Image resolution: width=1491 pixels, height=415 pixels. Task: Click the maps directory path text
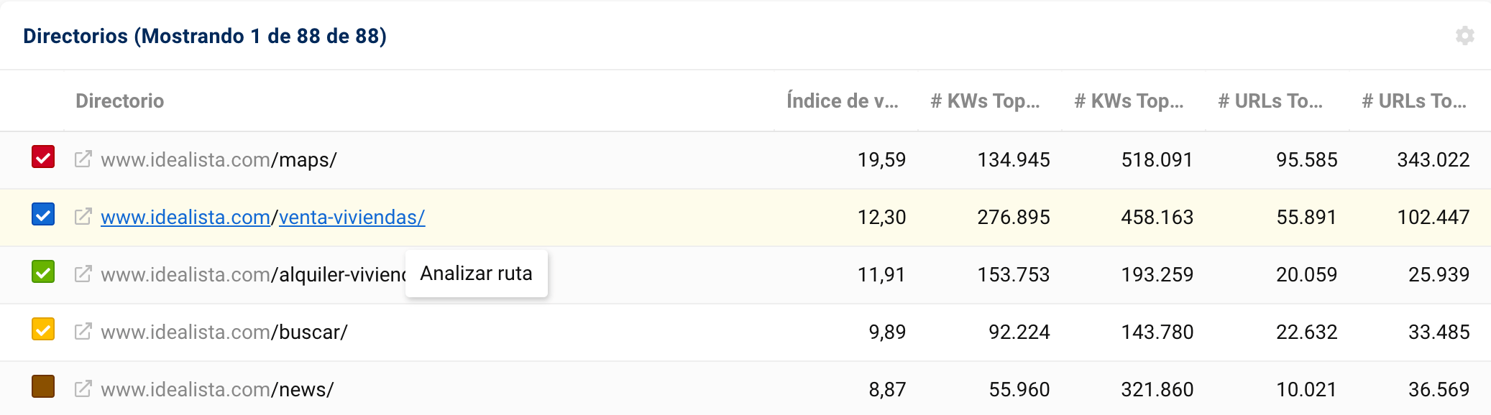coord(308,159)
